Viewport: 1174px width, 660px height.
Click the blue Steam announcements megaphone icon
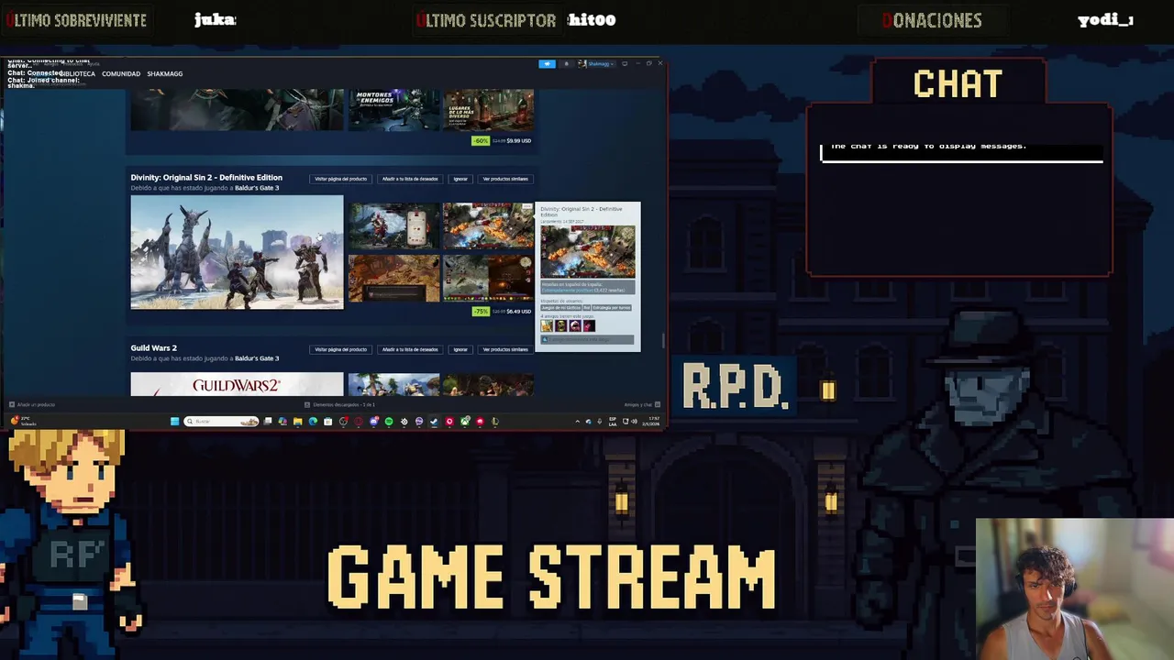pyautogui.click(x=547, y=63)
